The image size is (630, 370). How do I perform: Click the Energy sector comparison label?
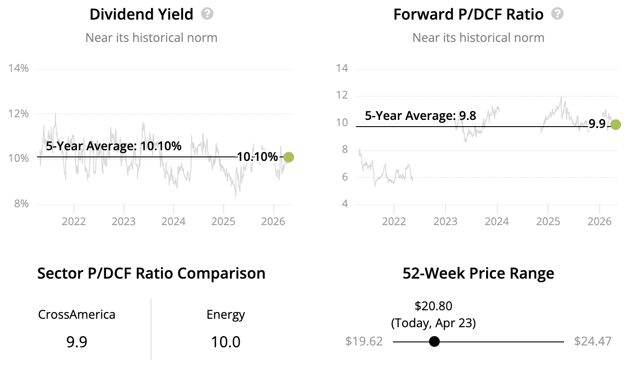[x=225, y=315]
